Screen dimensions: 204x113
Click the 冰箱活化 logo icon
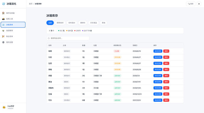pyautogui.click(x=4, y=4)
